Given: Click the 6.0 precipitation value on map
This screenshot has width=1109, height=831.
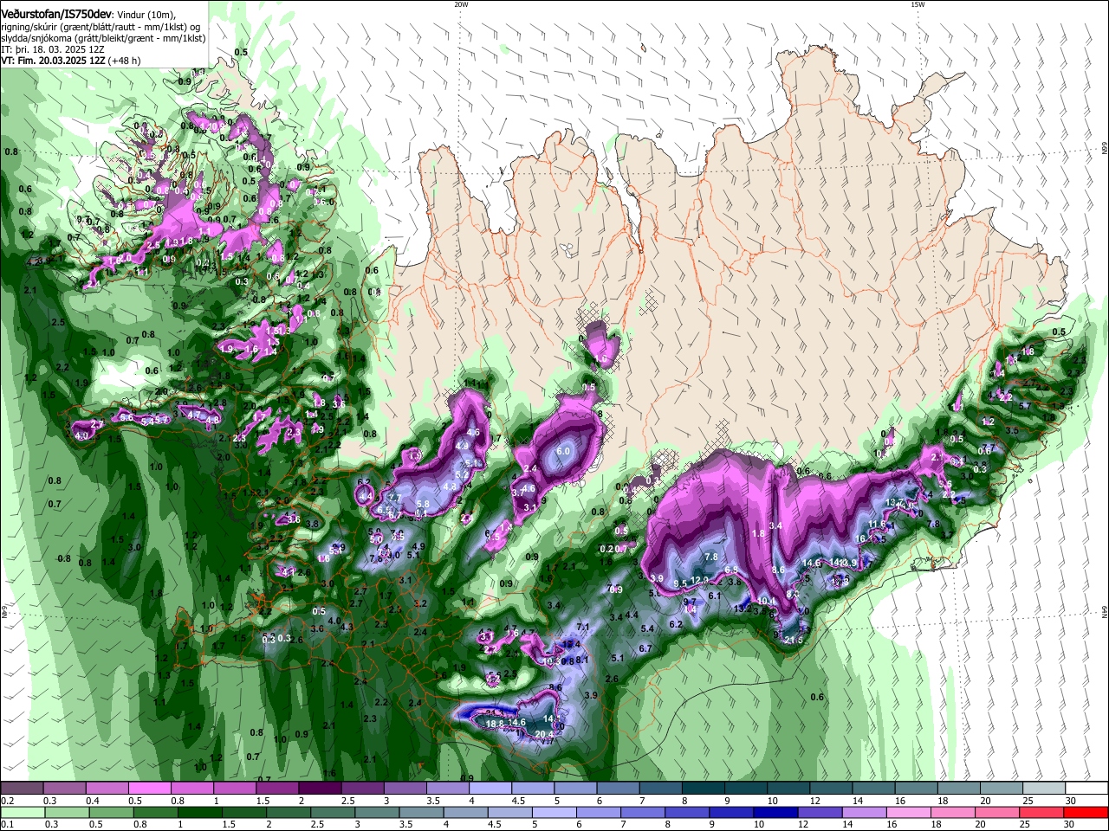Looking at the screenshot, I should [563, 452].
